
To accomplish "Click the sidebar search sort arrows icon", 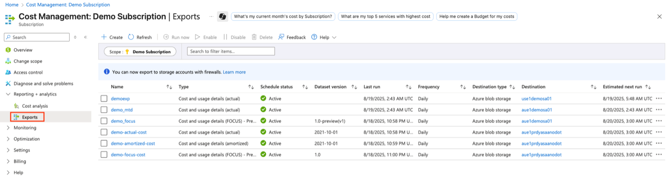I will coord(75,37).
